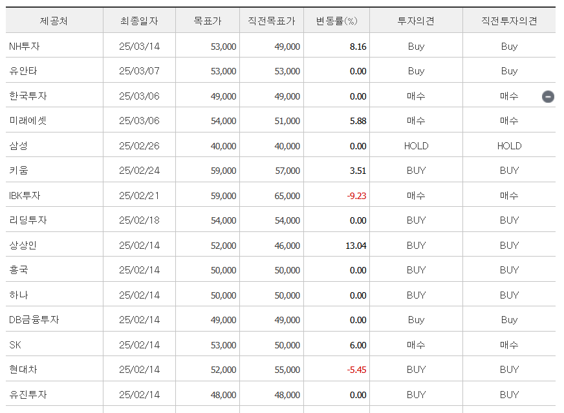
Task: Click 미래에셋's 54,000 target price
Action: pyautogui.click(x=223, y=121)
